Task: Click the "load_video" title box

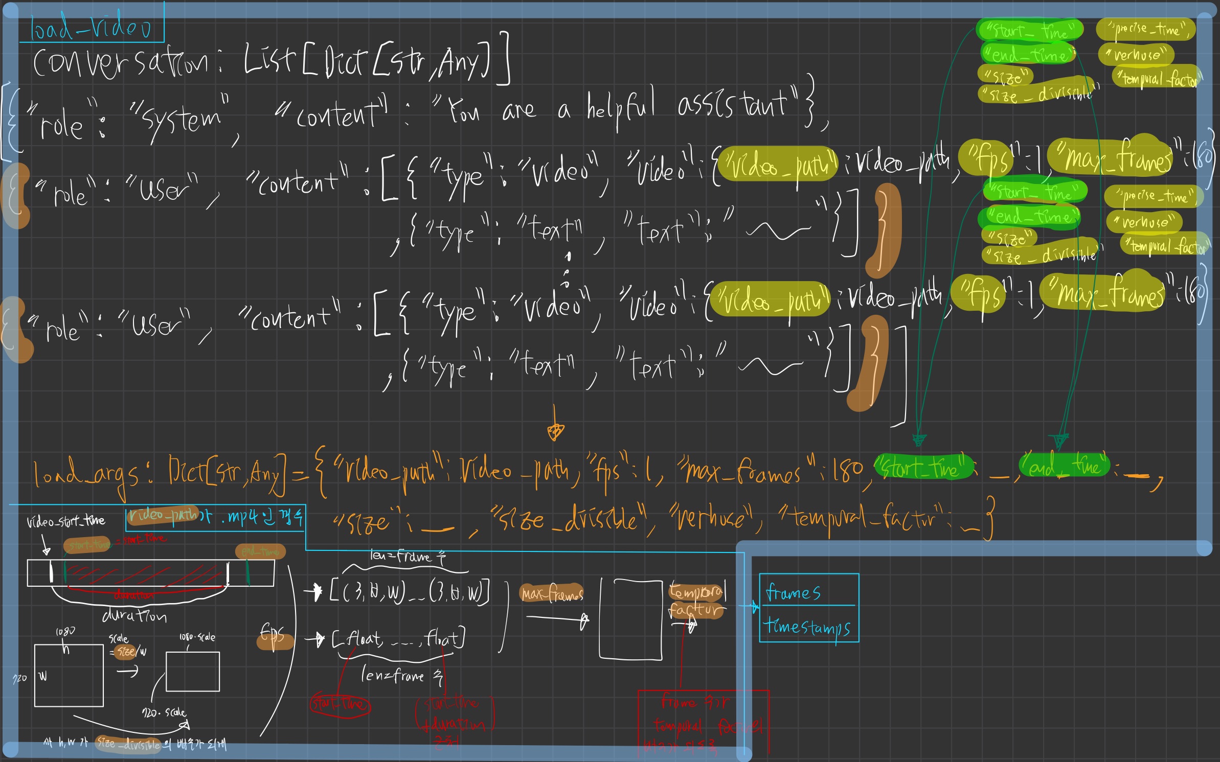Action: click(91, 27)
